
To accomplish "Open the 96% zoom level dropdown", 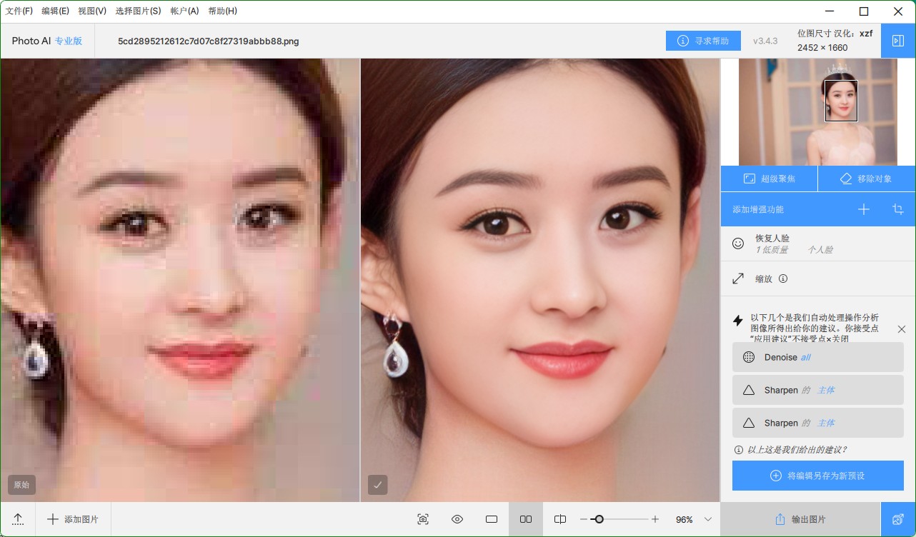I will pos(694,519).
